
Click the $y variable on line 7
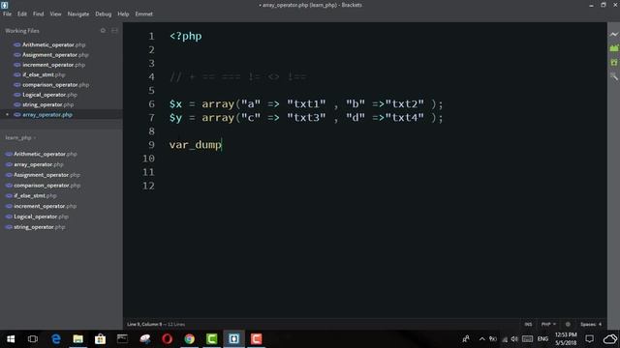click(175, 118)
